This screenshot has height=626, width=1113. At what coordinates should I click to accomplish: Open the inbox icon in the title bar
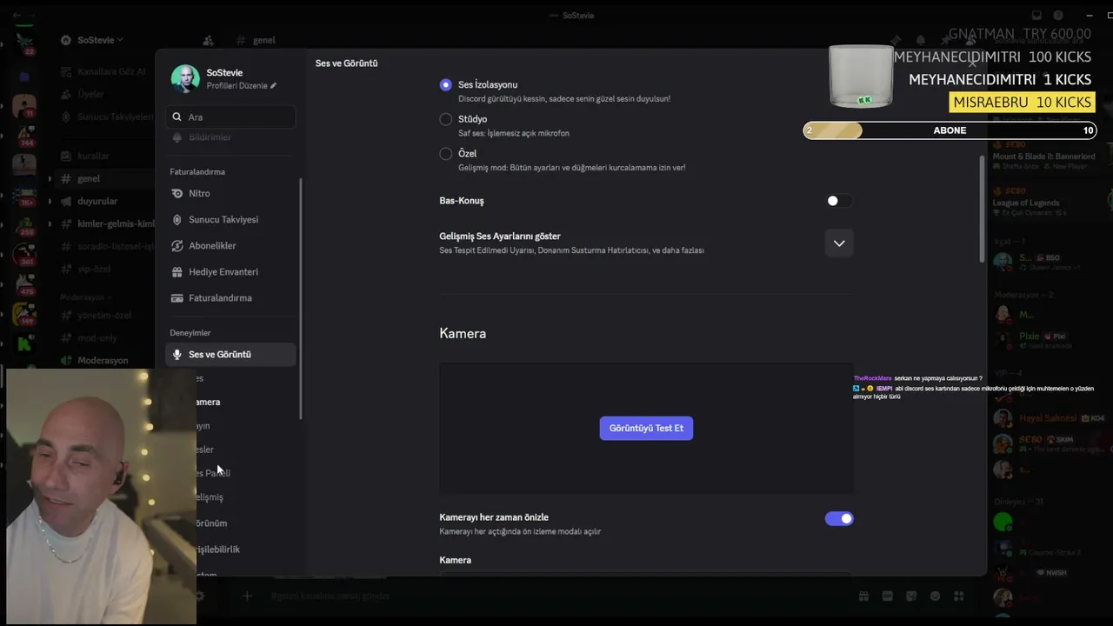1036,15
